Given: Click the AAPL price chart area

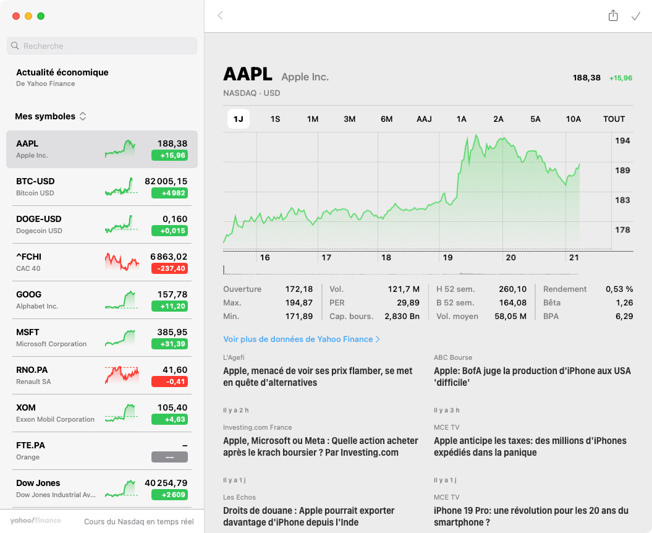Looking at the screenshot, I should [418, 192].
